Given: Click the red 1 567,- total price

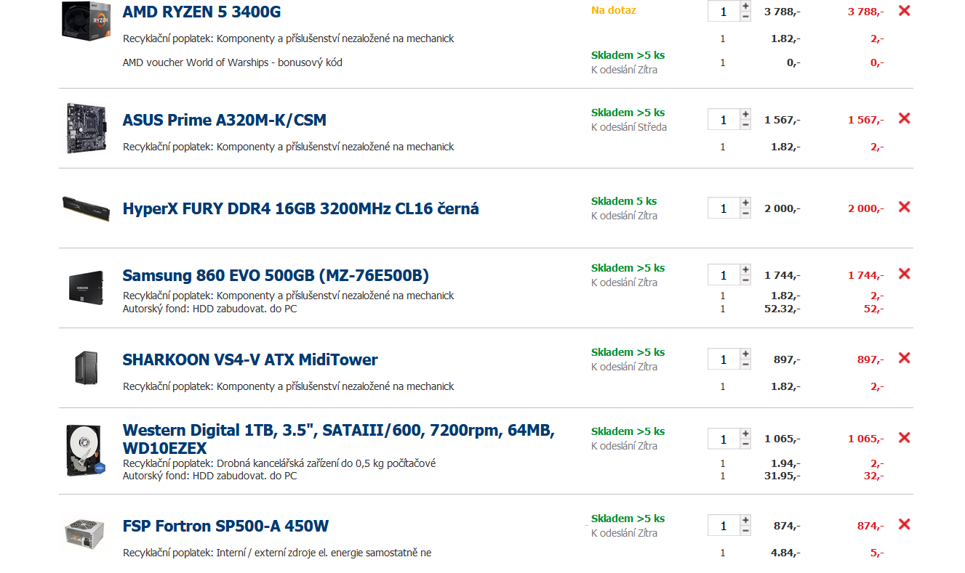Looking at the screenshot, I should point(866,120).
